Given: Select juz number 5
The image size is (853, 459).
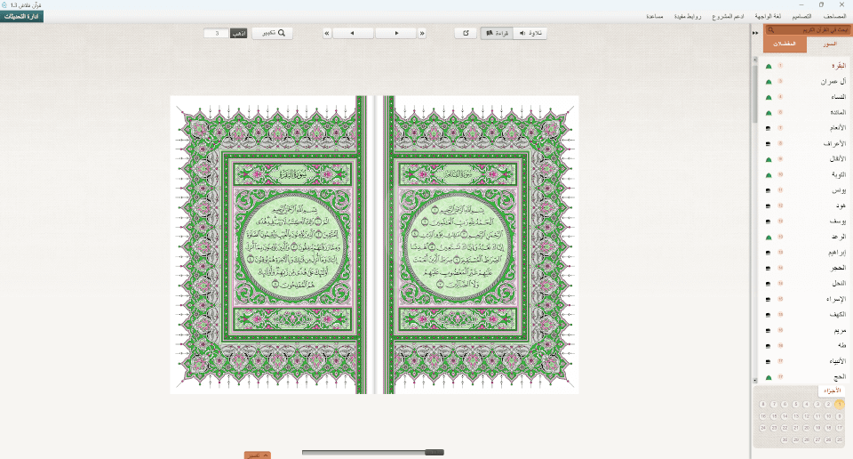Looking at the screenshot, I should coord(795,405).
